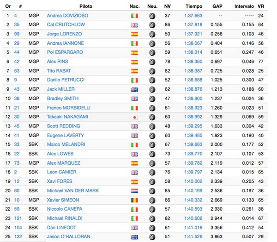Click the Belgium flag beside Xavier Simeon
This screenshot has height=242, width=277.
tap(134, 200)
